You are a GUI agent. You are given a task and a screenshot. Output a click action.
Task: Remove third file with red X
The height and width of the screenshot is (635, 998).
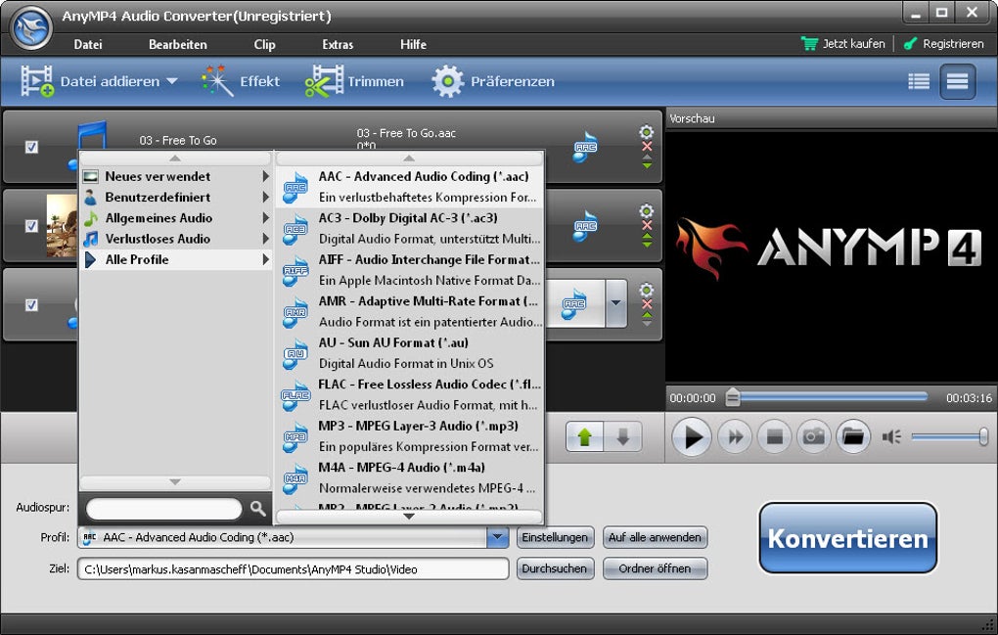647,304
